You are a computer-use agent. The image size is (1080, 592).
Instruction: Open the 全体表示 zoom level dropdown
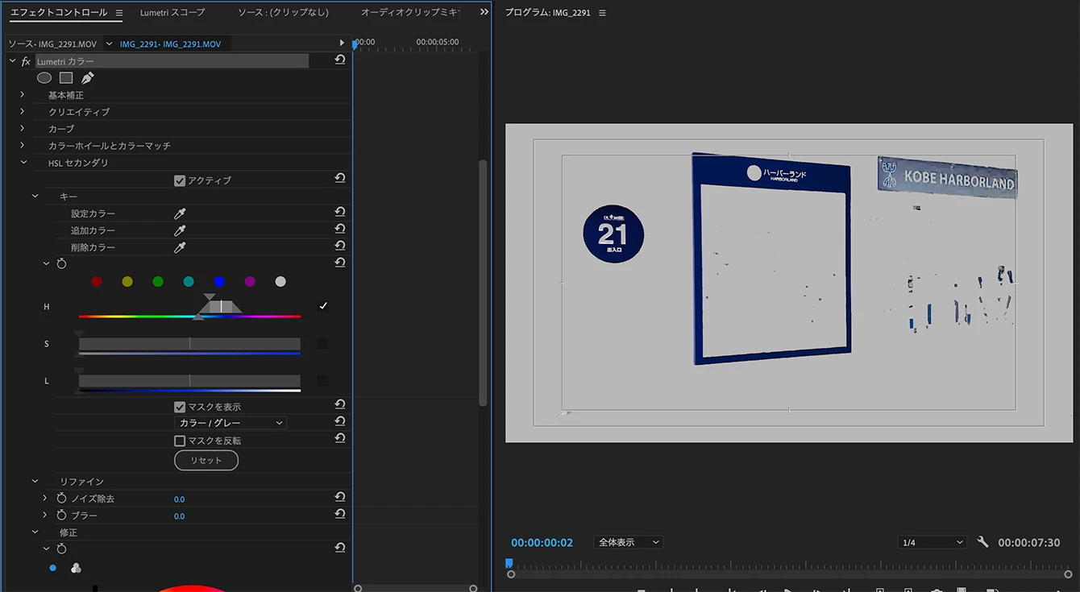(x=628, y=543)
